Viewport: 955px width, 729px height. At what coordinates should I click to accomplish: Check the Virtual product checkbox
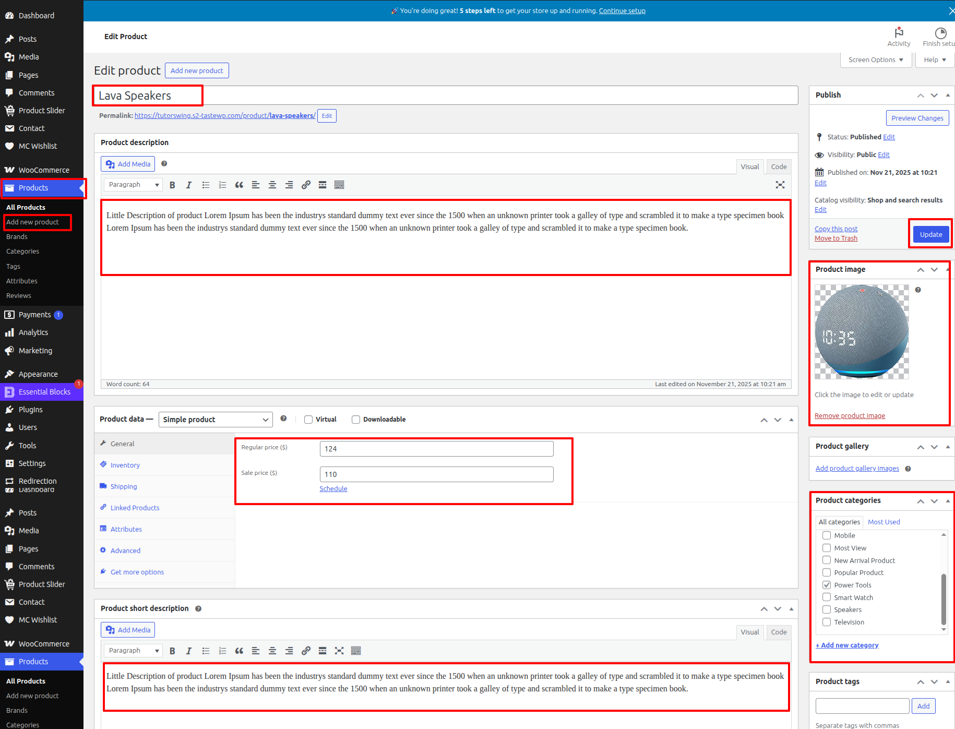pyautogui.click(x=308, y=420)
